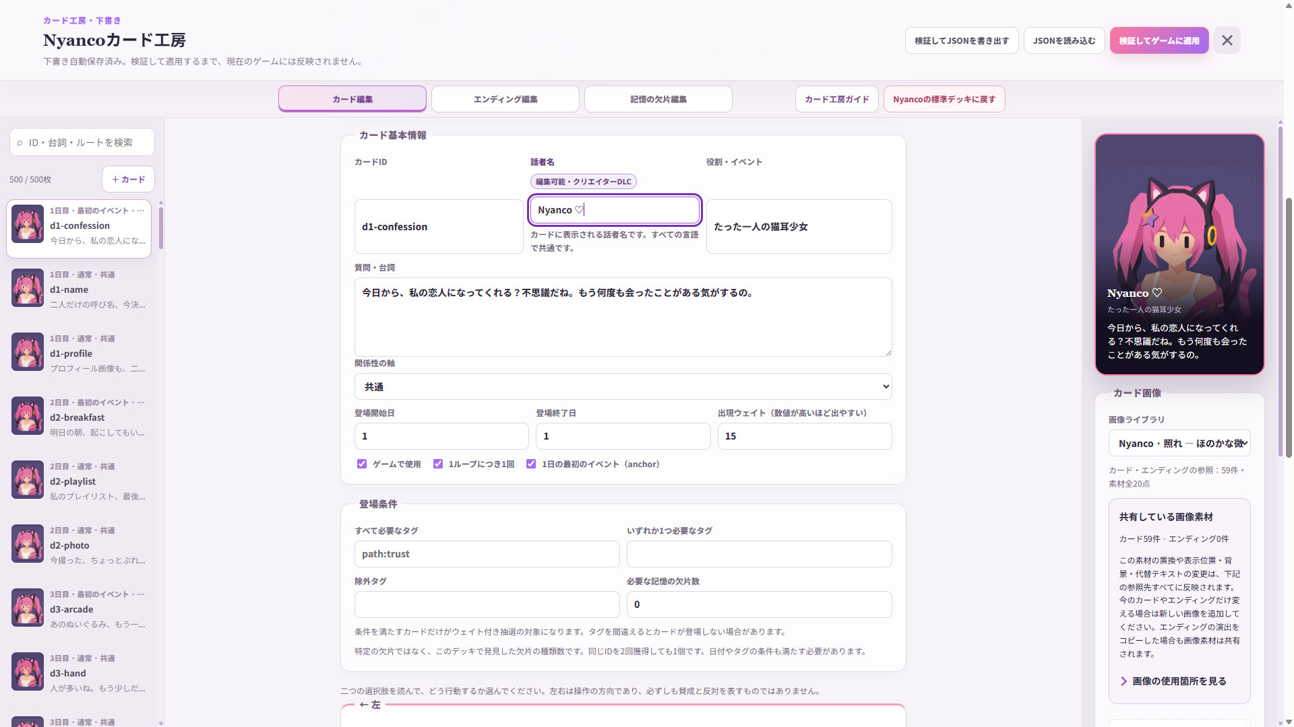
Task: Click Nyancoの標準デッキに戻す button
Action: tap(944, 99)
